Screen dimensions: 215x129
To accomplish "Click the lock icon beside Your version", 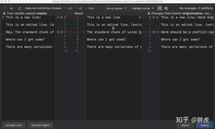I will coord(4,13).
